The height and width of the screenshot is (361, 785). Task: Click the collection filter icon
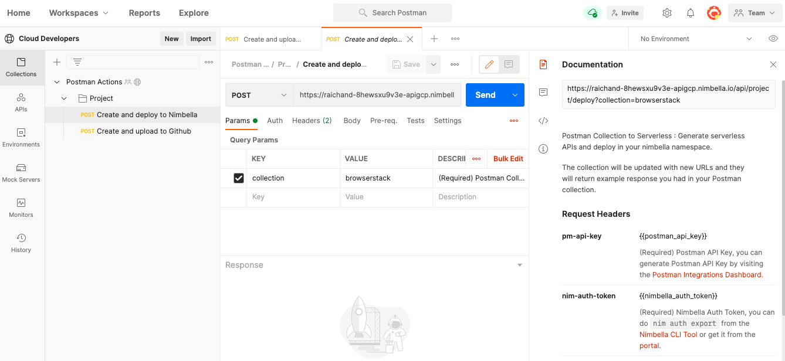pos(77,62)
